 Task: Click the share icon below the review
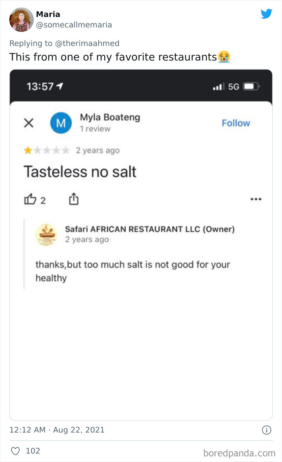pos(73,199)
